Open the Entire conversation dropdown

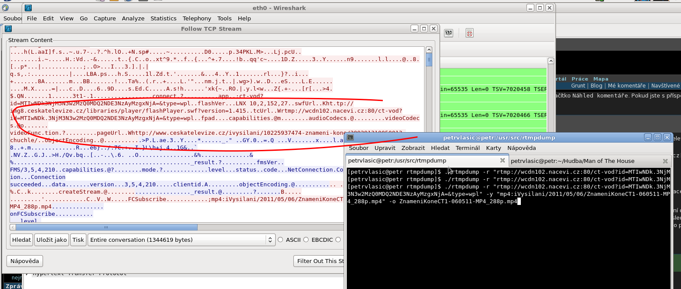(181, 240)
